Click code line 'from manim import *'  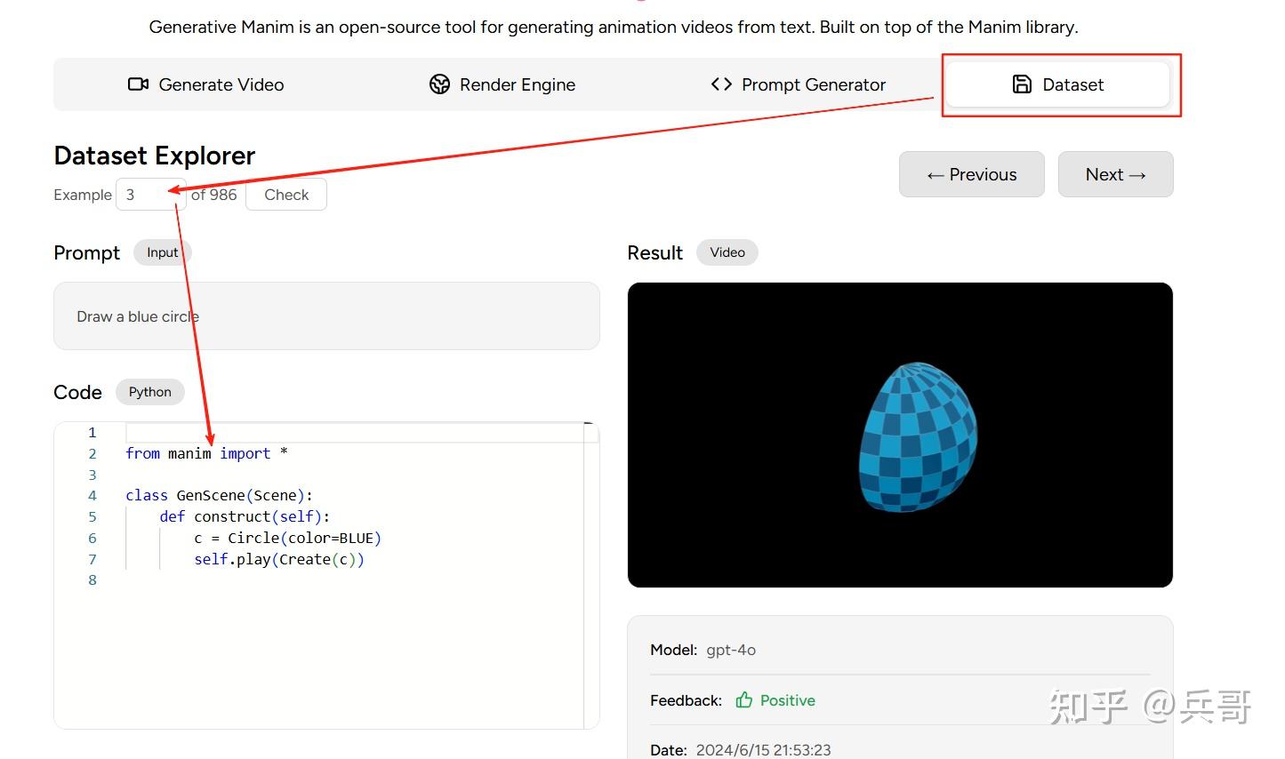tap(206, 453)
